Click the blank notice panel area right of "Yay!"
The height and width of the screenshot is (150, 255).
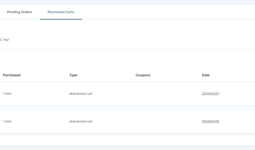pos(133,39)
